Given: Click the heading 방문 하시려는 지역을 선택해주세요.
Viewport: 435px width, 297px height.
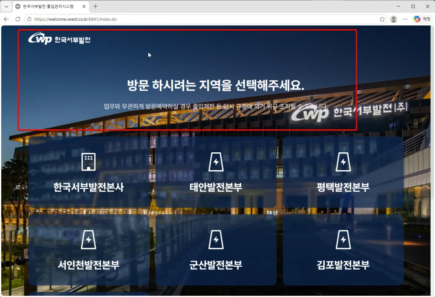Looking at the screenshot, I should click(x=216, y=85).
